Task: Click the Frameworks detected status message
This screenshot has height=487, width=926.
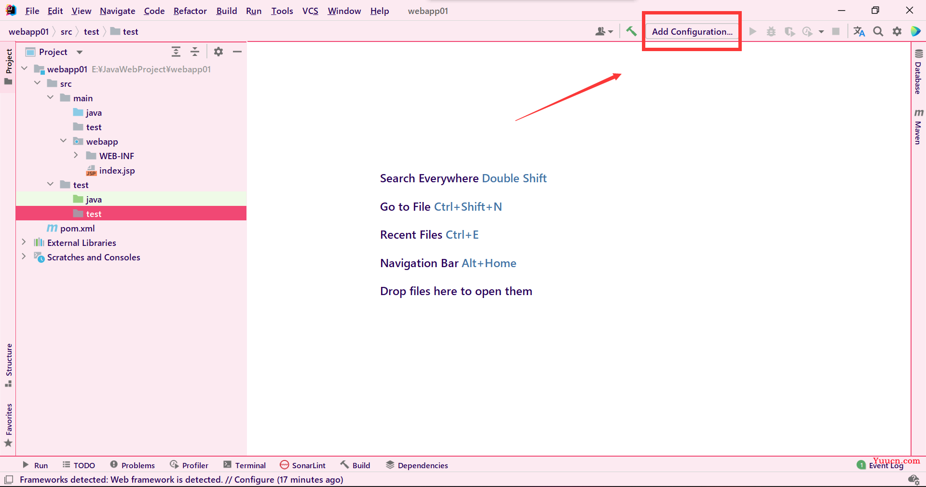Action: point(181,480)
